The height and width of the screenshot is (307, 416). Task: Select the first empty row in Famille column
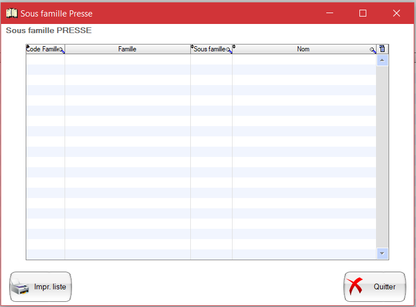[127, 59]
